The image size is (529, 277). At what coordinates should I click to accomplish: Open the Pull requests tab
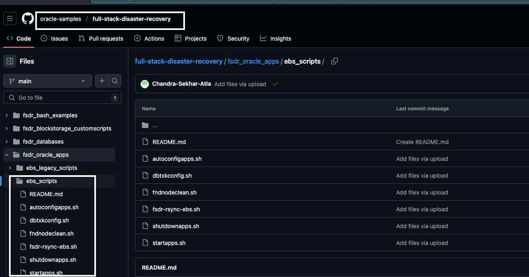[101, 39]
